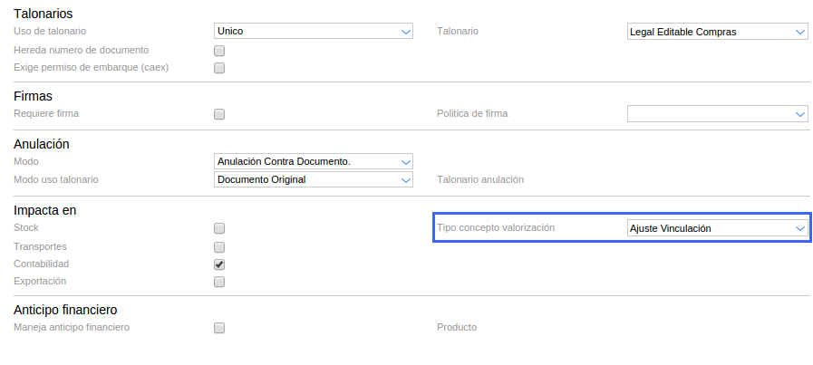Click the Impacta en section heading

point(45,210)
